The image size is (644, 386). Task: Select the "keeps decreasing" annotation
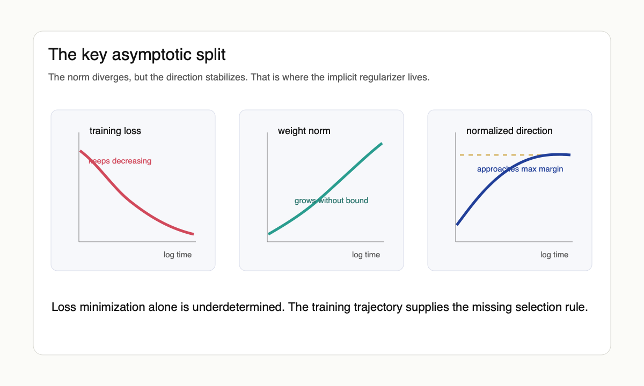tap(120, 161)
